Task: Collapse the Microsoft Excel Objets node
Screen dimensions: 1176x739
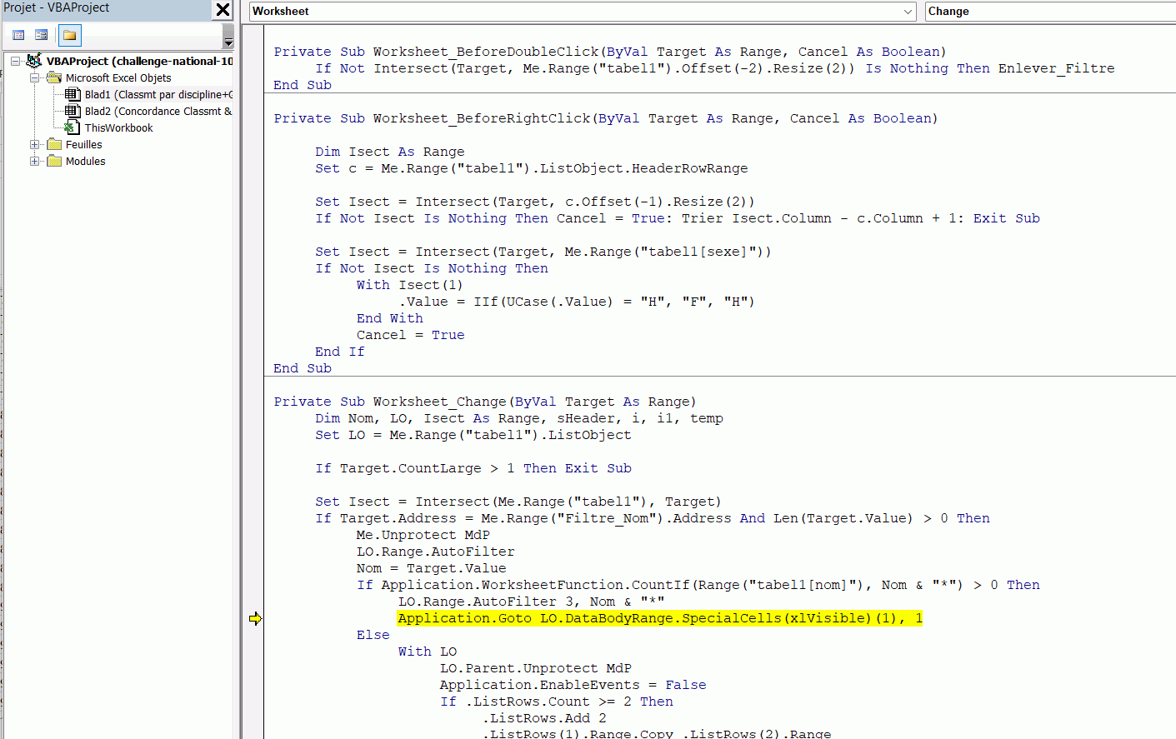Action: click(34, 77)
